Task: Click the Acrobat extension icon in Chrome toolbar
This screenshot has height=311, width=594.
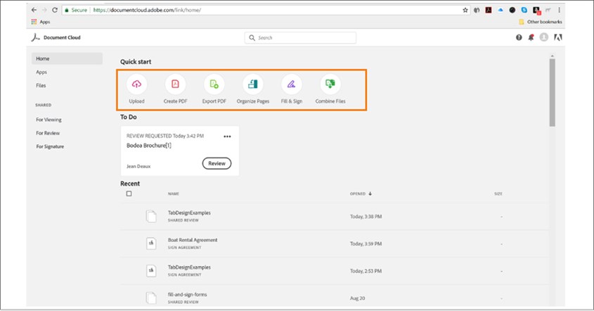Action: 489,11
